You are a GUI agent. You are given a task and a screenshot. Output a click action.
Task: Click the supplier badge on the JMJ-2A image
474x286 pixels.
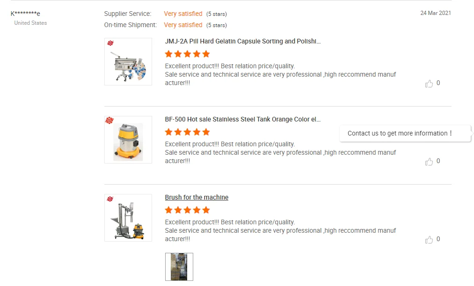[110, 43]
